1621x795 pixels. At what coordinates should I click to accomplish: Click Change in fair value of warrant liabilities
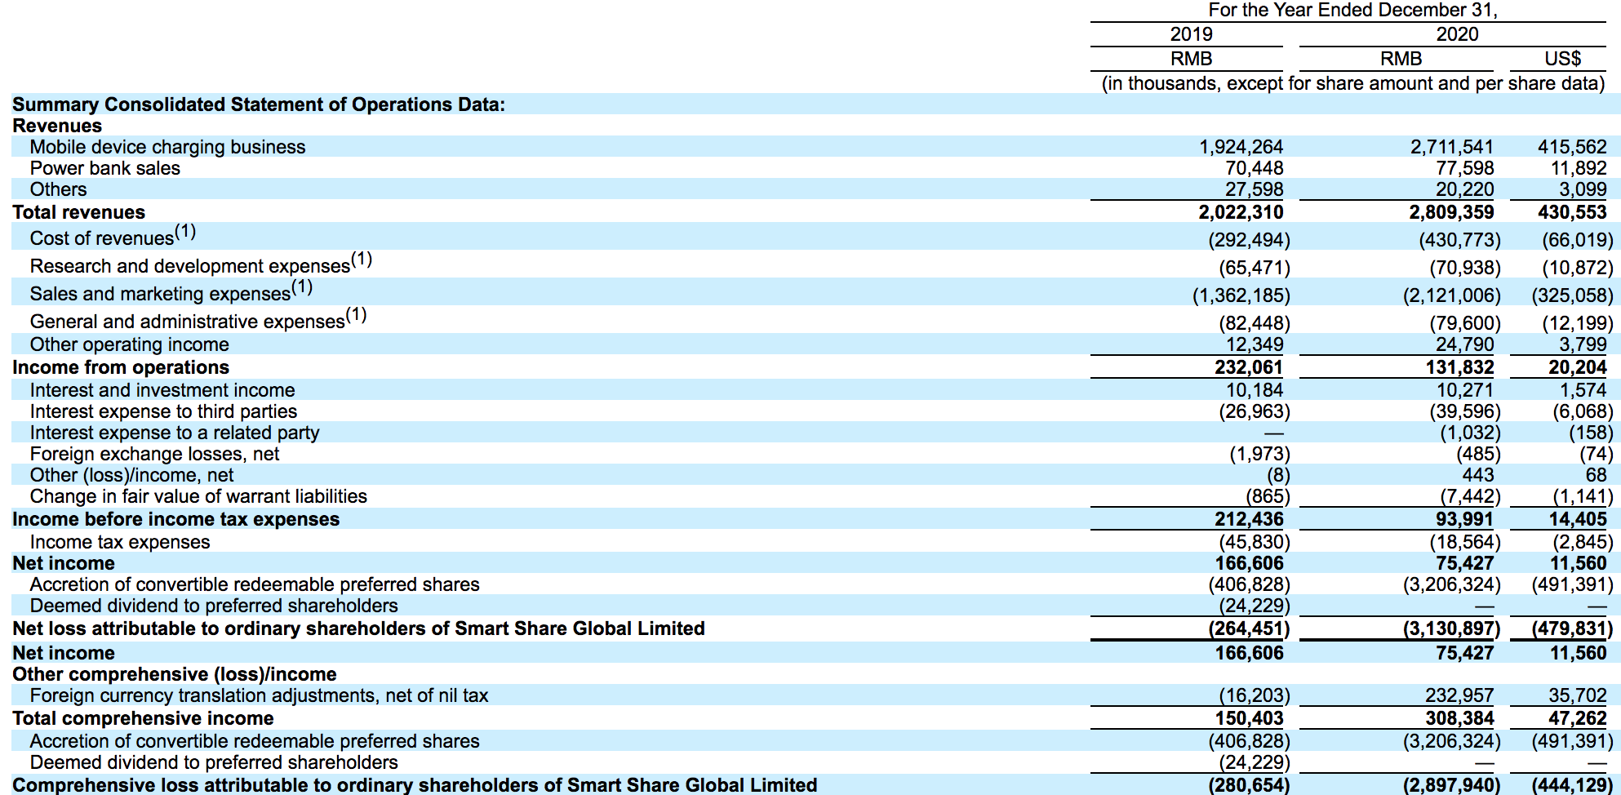198,496
